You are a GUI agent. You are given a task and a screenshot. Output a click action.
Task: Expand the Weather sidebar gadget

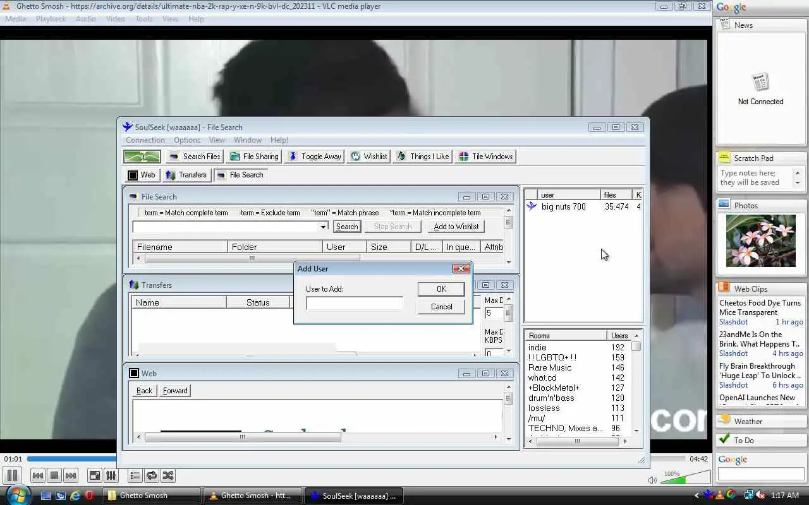(761, 421)
